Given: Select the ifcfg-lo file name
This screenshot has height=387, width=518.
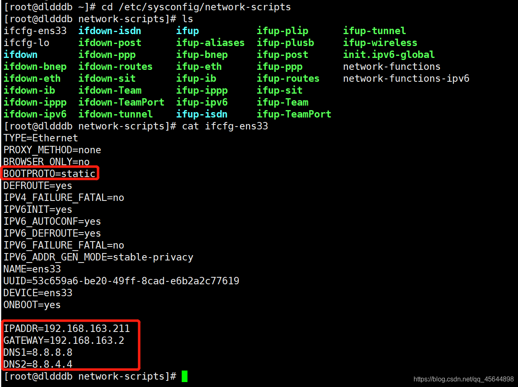Looking at the screenshot, I should [27, 43].
